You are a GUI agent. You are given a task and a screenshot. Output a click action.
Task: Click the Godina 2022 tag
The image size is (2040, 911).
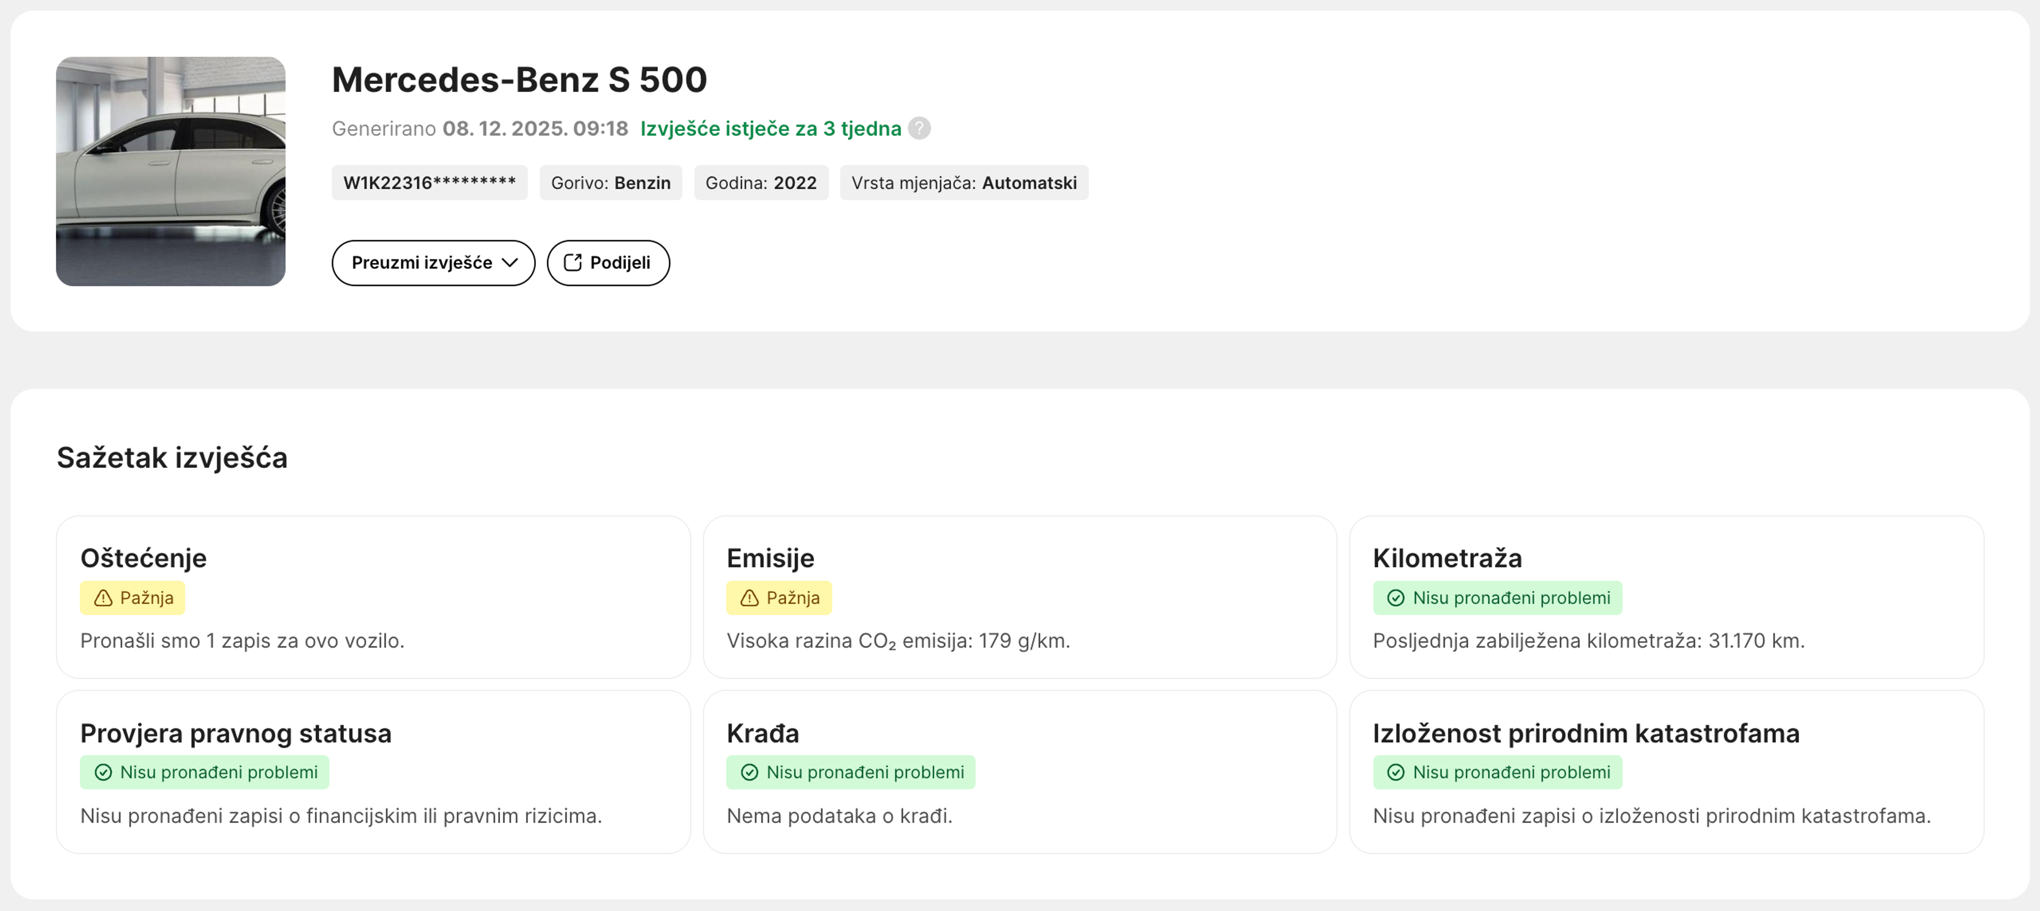point(760,183)
